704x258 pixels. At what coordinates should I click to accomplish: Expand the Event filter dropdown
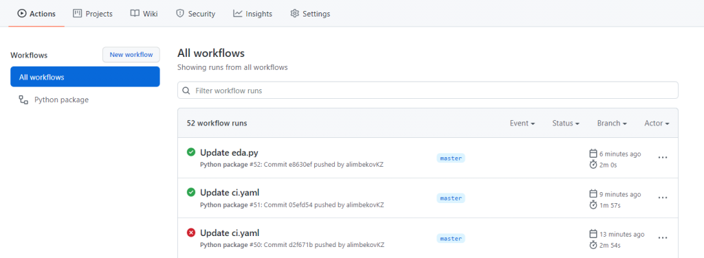coord(522,124)
